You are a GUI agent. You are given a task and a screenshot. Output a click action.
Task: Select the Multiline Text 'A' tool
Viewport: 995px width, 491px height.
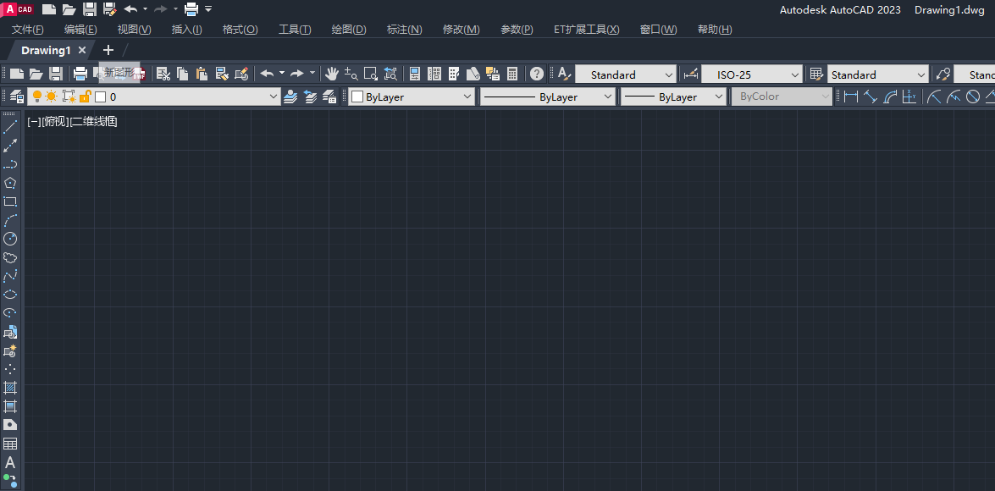[x=10, y=462]
